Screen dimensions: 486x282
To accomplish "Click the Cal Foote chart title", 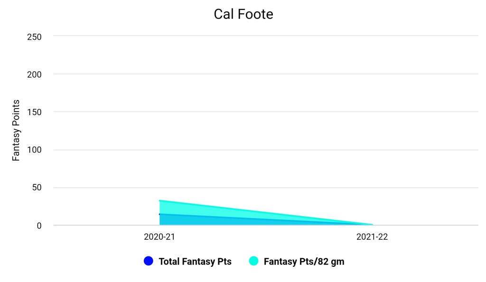I will tap(243, 14).
